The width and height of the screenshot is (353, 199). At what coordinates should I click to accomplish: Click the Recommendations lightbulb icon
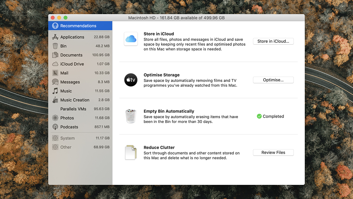(x=55, y=26)
